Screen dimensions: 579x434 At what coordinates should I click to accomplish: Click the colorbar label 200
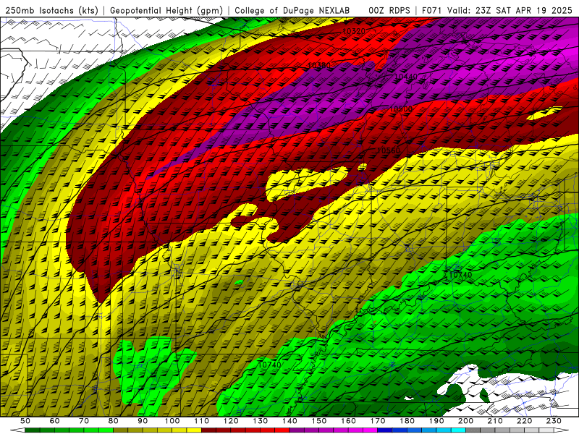[x=465, y=421]
